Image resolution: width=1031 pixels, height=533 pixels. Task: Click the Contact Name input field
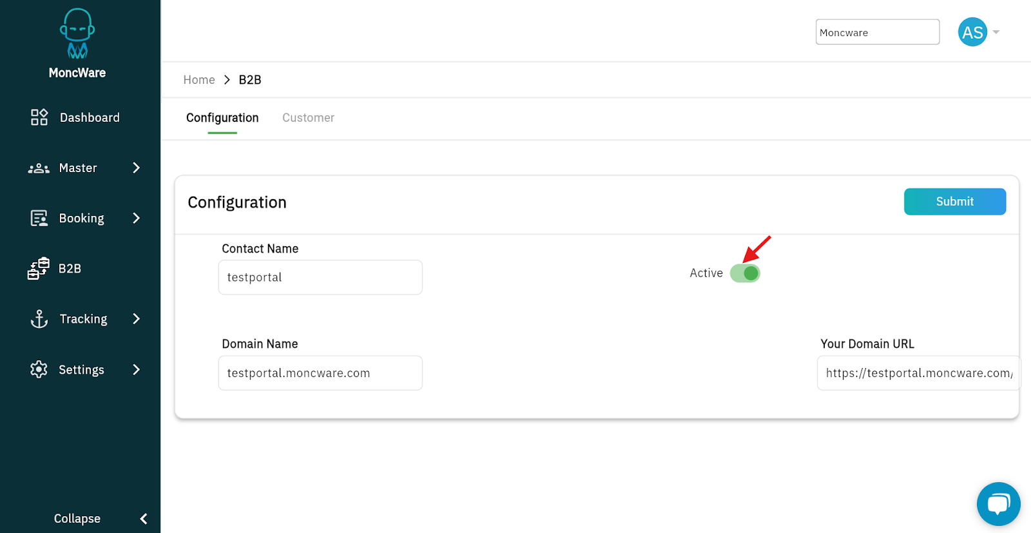point(320,277)
